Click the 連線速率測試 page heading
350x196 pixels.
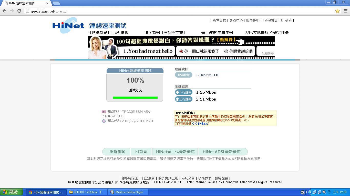pos(108,26)
